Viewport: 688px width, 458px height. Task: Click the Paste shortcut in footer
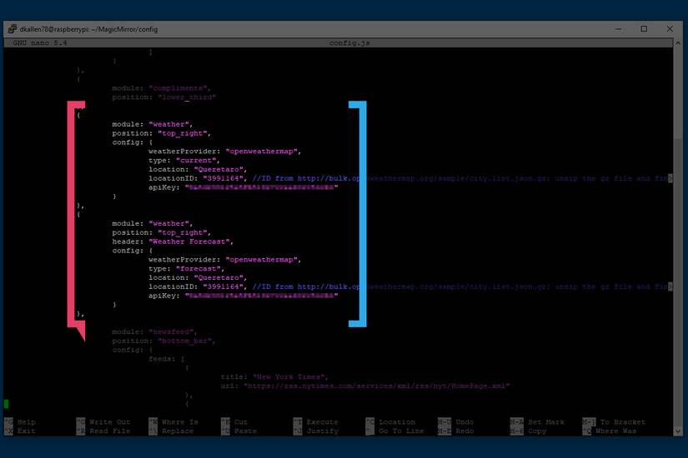coord(245,431)
